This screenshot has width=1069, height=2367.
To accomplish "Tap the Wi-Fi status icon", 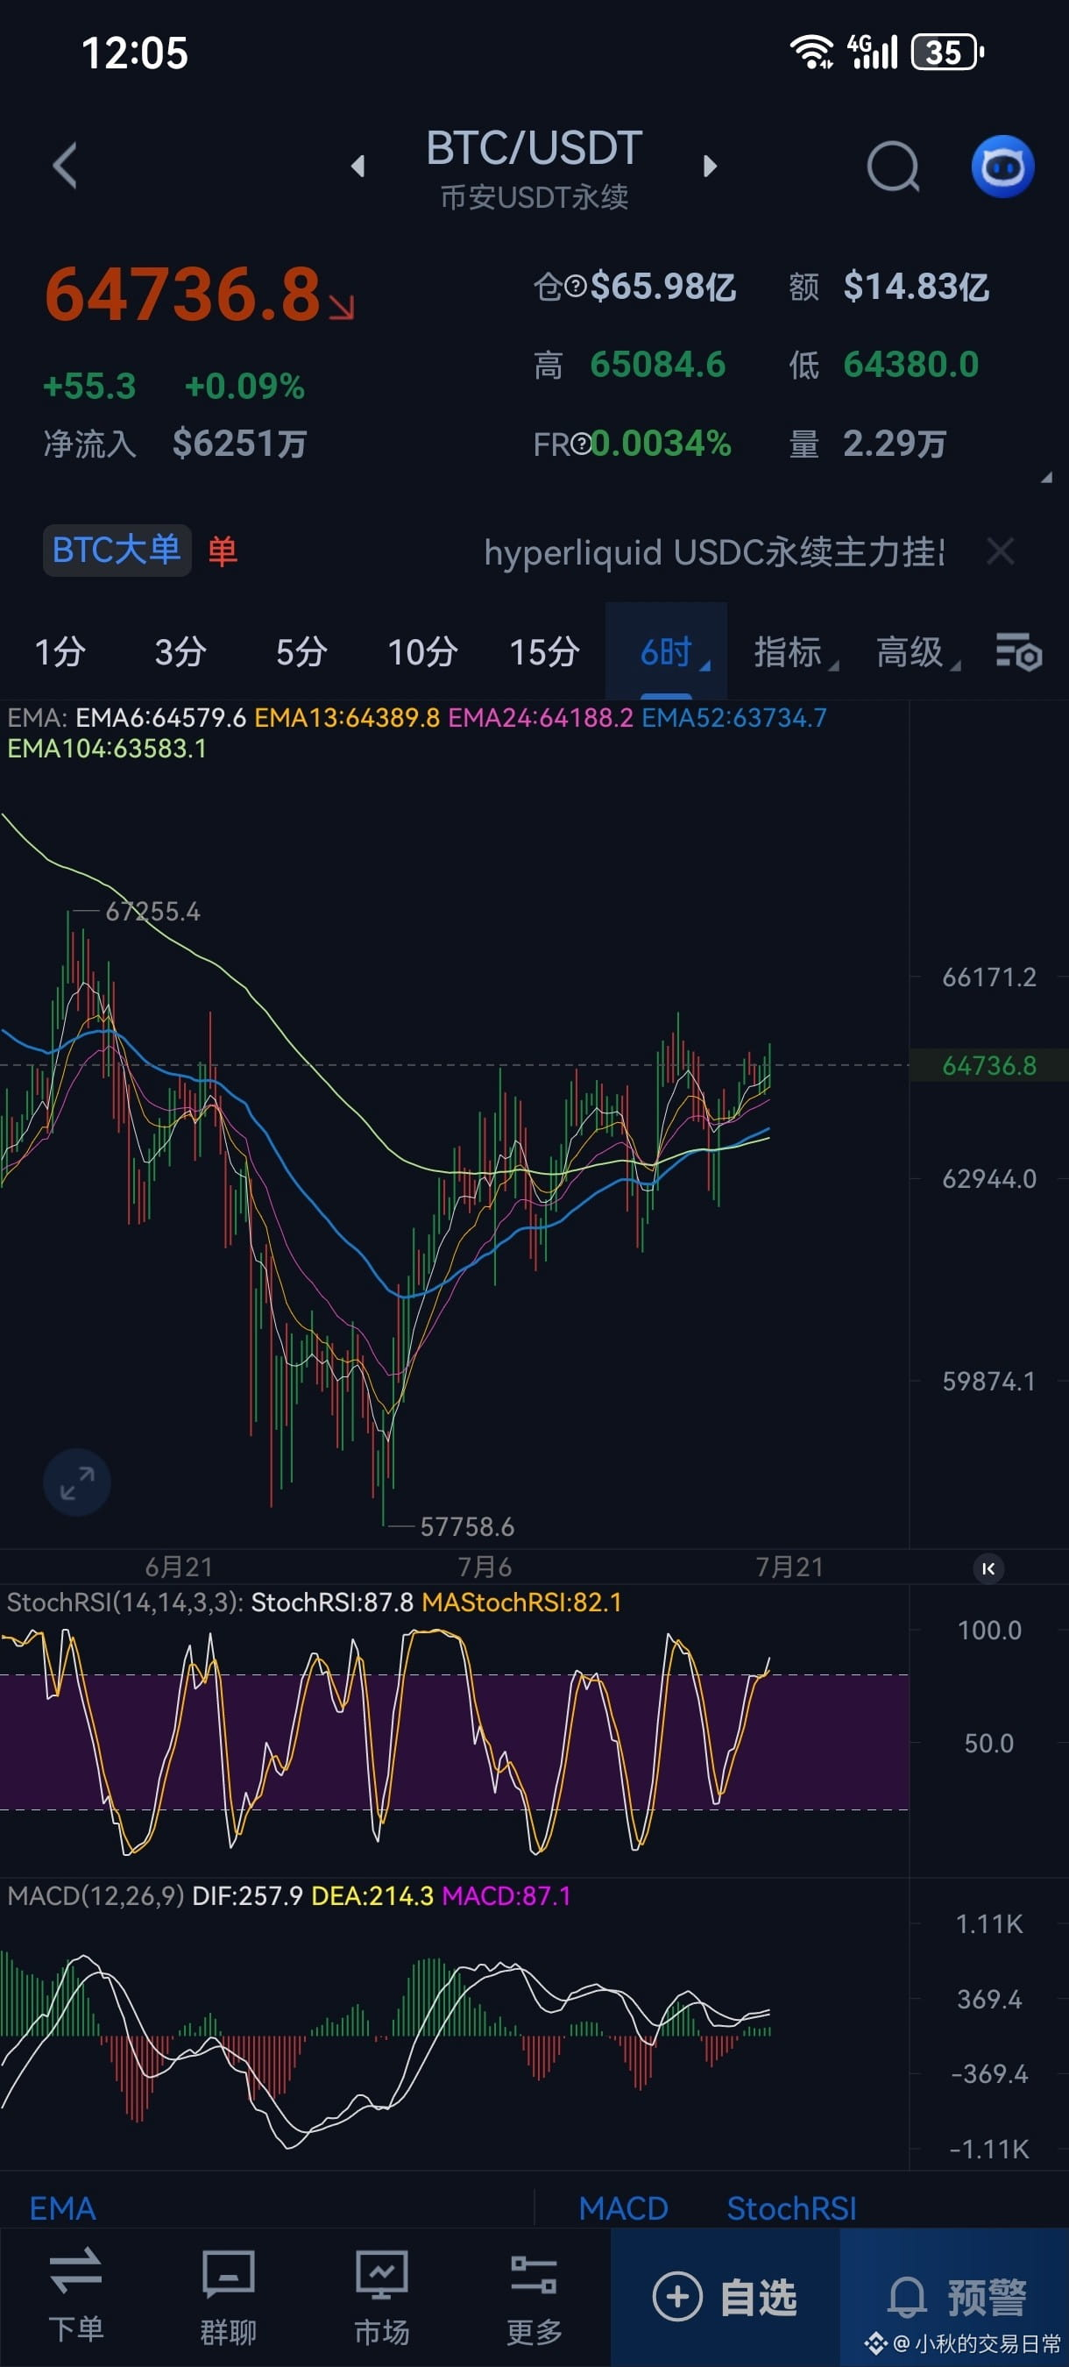I will click(x=812, y=53).
